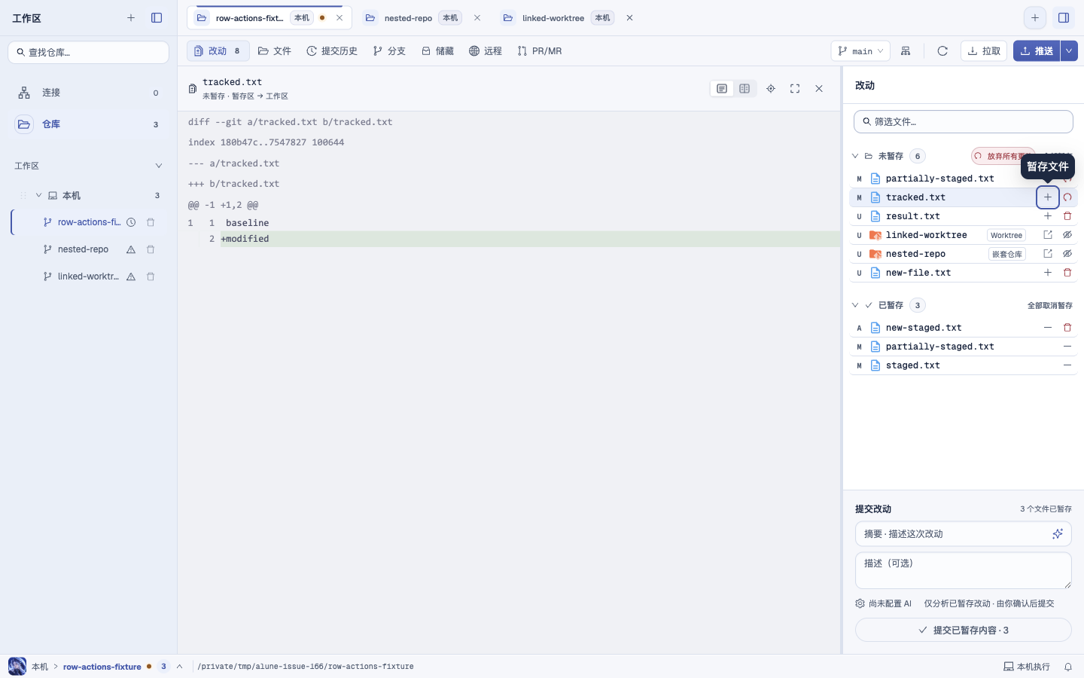Viewport: 1084px width, 678px height.
Task: Toggle the right changes panel
Action: point(1064,18)
